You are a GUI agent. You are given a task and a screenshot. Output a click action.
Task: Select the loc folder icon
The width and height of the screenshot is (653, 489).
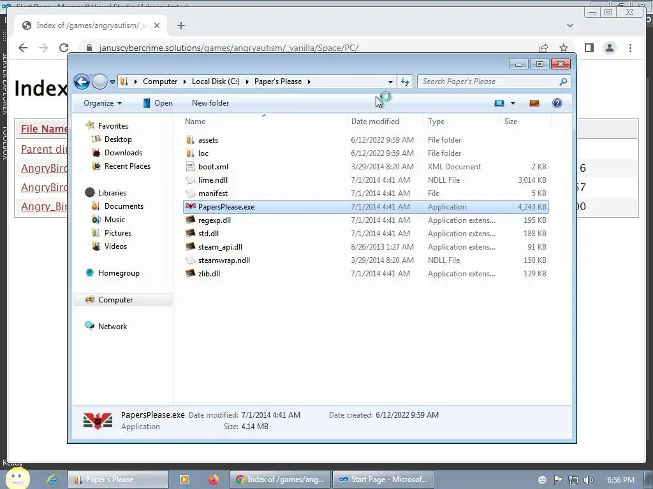click(190, 153)
